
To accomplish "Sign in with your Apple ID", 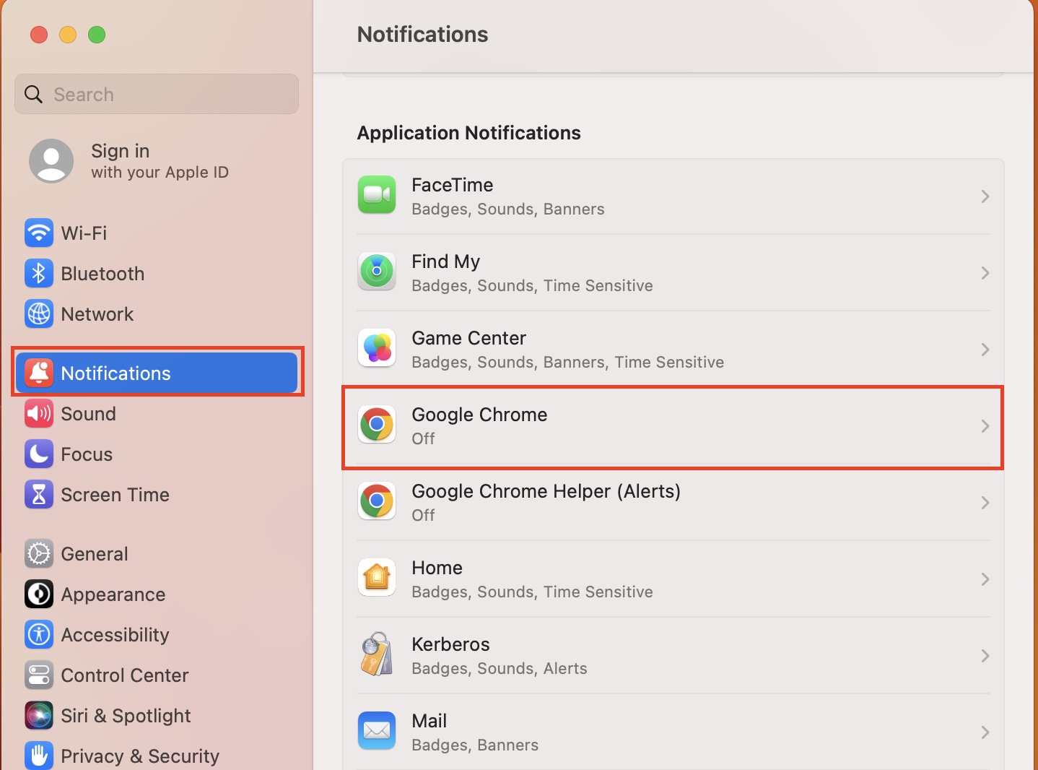I will pyautogui.click(x=159, y=161).
